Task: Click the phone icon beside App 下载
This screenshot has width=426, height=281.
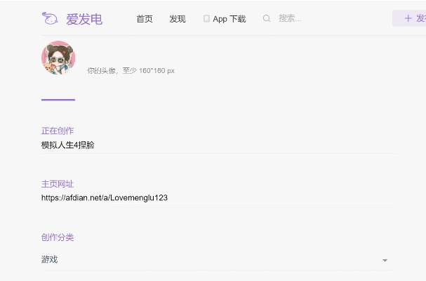Action: tap(206, 19)
